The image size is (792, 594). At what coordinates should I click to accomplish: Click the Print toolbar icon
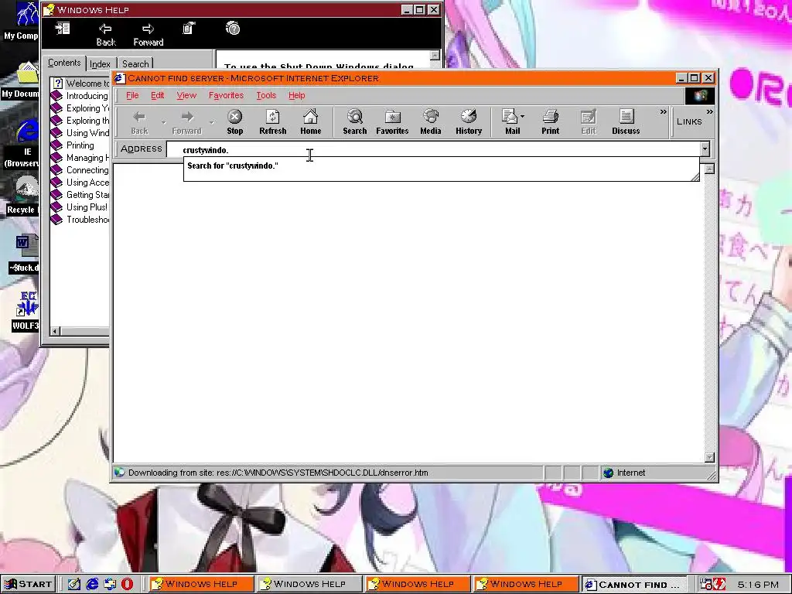[x=550, y=122]
